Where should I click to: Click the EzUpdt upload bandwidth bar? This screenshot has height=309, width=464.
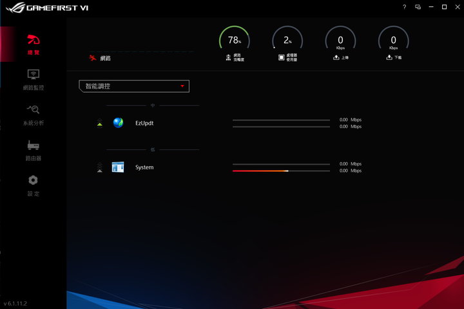(x=281, y=120)
